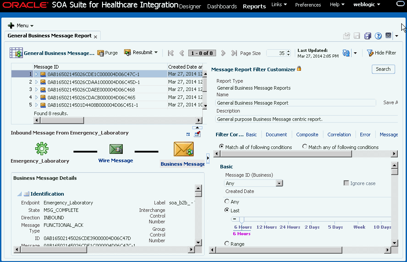Click the grayed export icon in tab toolbar
407x262 pixels.
(x=347, y=36)
